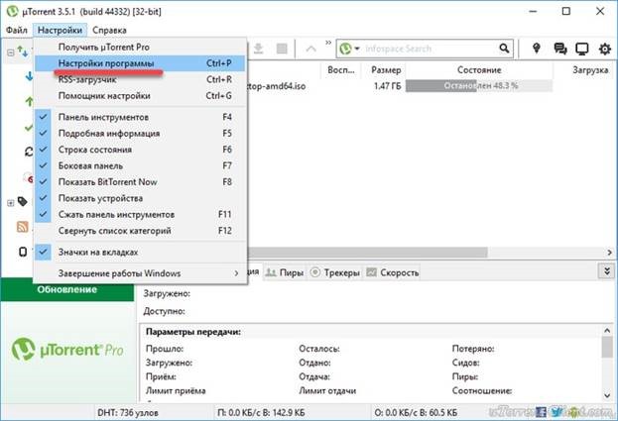This screenshot has width=618, height=421.
Task: Expand the labels tree node in sidebar
Action: click(11, 203)
